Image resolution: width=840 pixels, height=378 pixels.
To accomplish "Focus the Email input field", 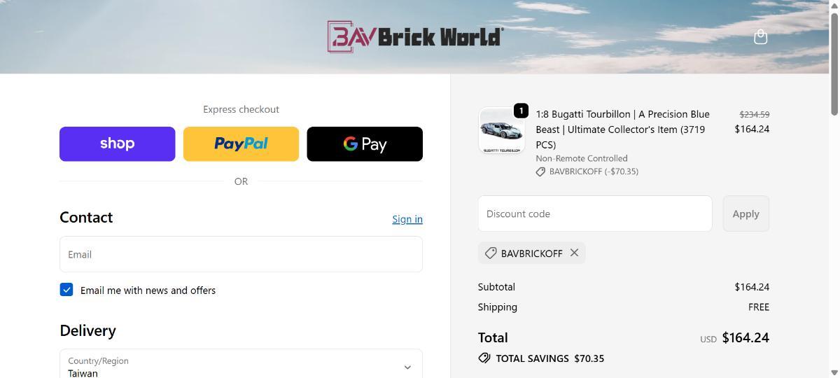I will pos(241,254).
